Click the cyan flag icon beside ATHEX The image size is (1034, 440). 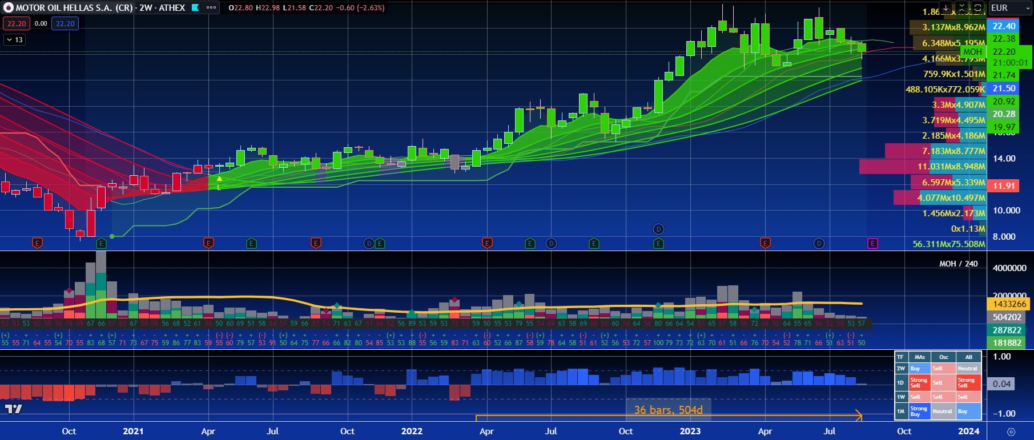[195, 8]
